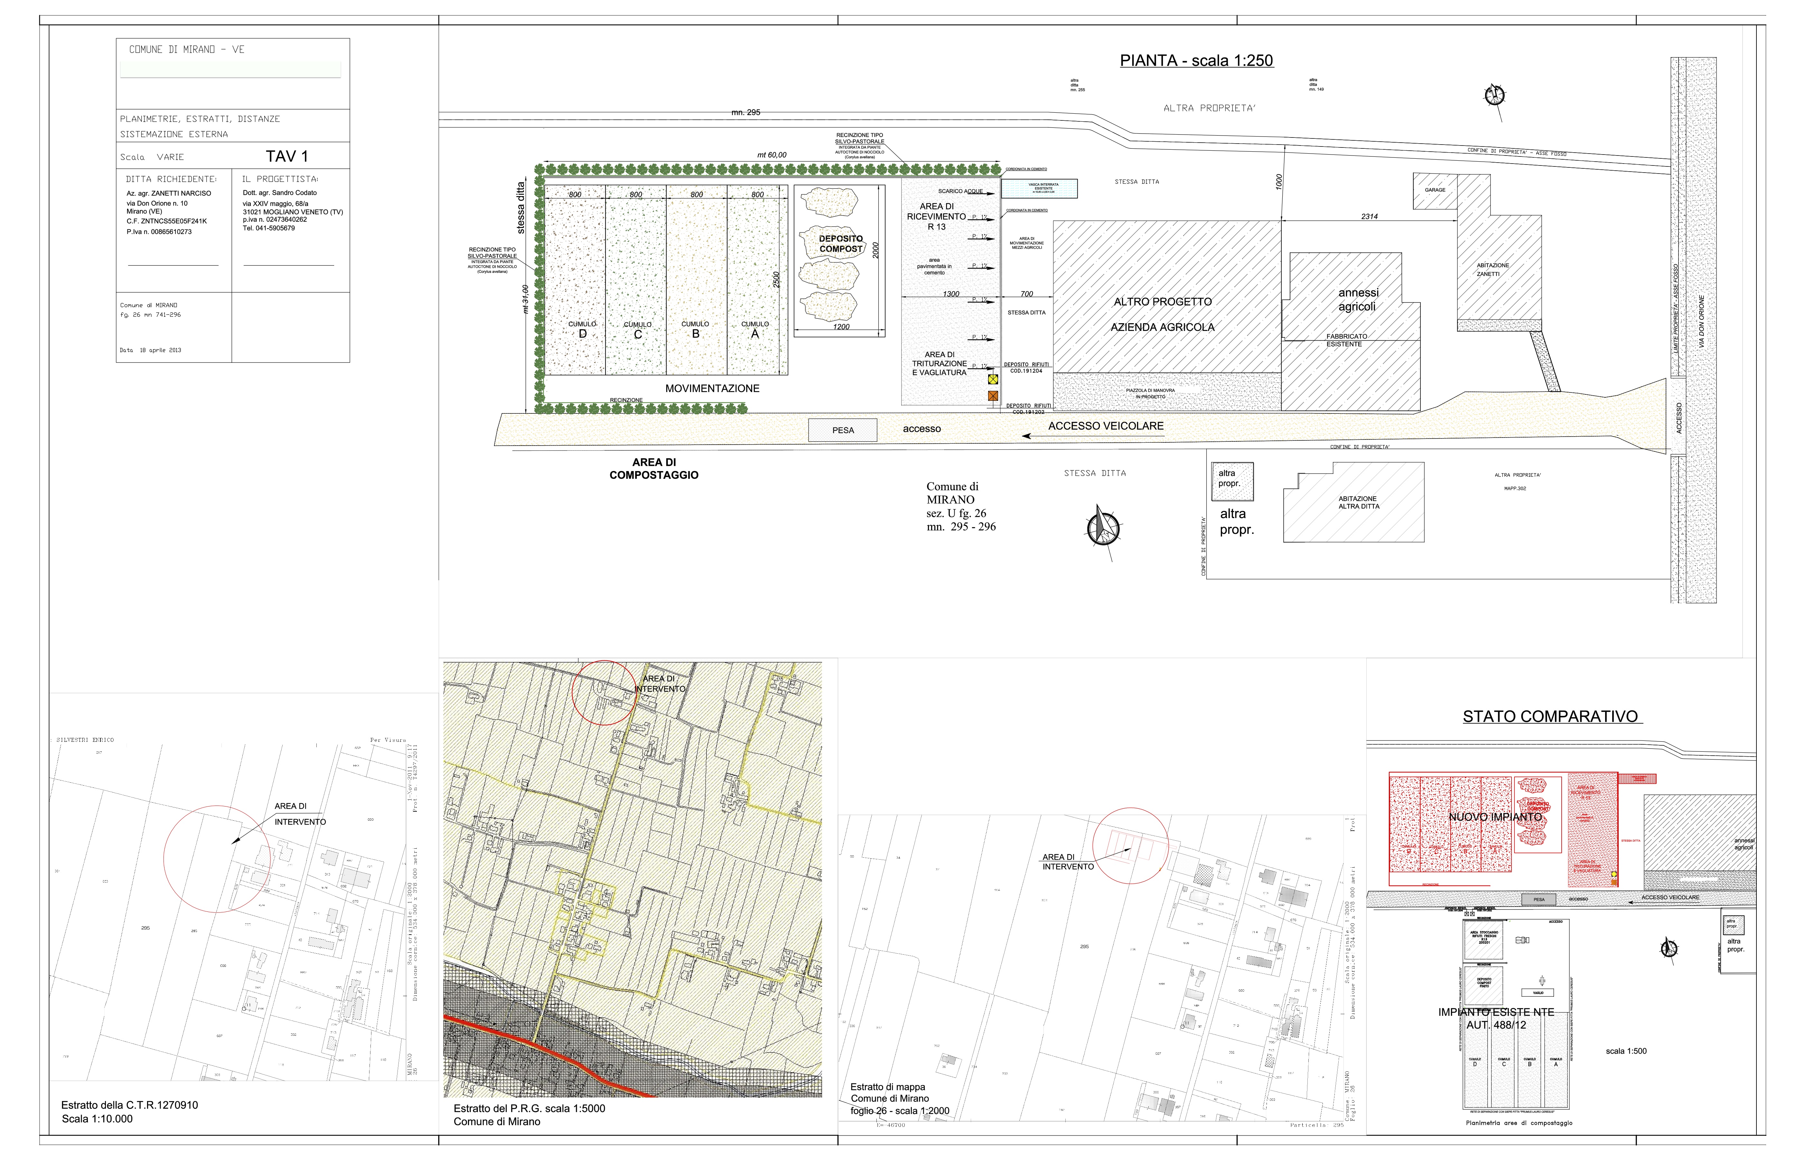1806x1160 pixels.
Task: Click the 'AREA DI COMPOSTAGGIO' caption
Action: click(x=654, y=468)
